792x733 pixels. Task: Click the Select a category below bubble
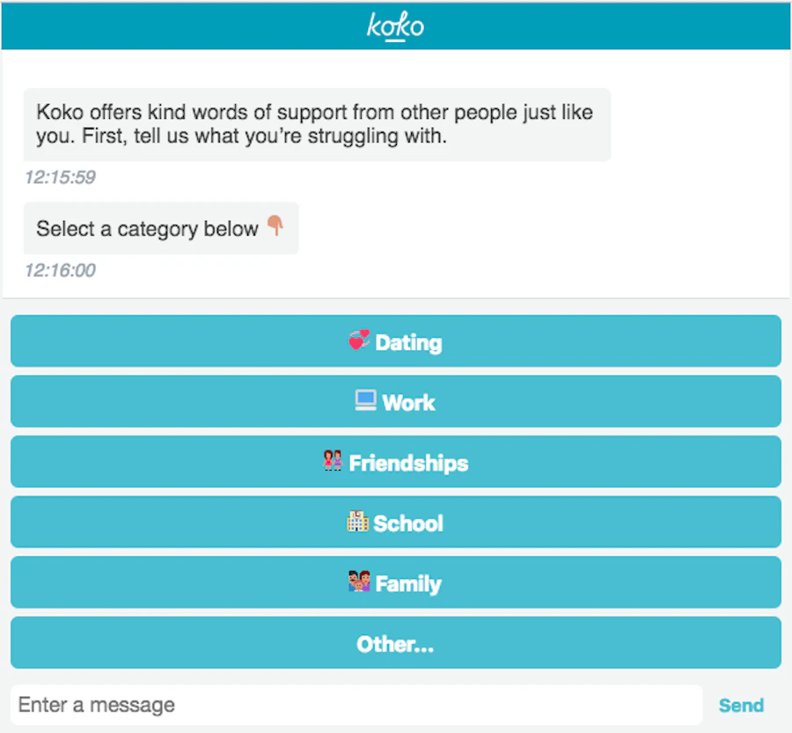click(x=161, y=228)
